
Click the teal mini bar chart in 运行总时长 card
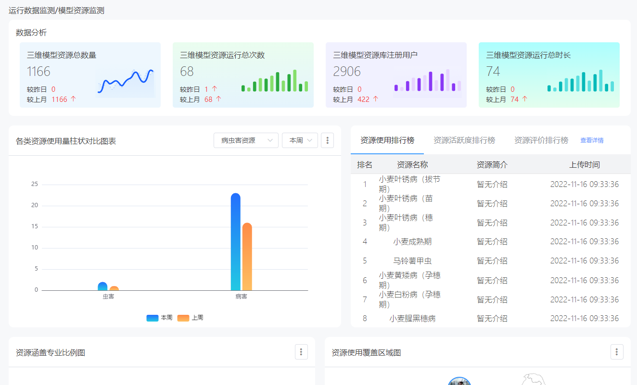(x=581, y=81)
